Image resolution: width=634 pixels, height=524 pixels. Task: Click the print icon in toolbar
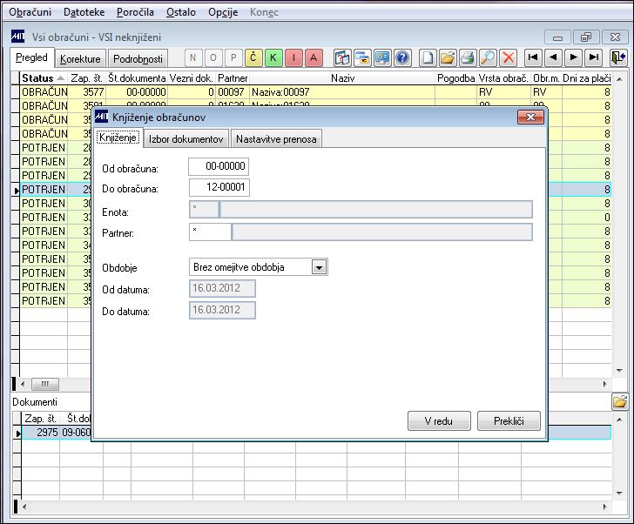(x=468, y=57)
